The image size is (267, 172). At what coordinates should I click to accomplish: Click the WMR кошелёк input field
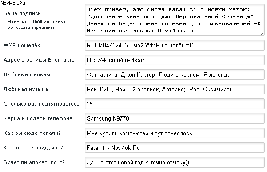(x=175, y=45)
